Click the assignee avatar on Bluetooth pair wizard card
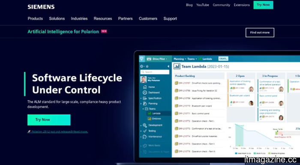300x165 pixels. click(x=251, y=103)
